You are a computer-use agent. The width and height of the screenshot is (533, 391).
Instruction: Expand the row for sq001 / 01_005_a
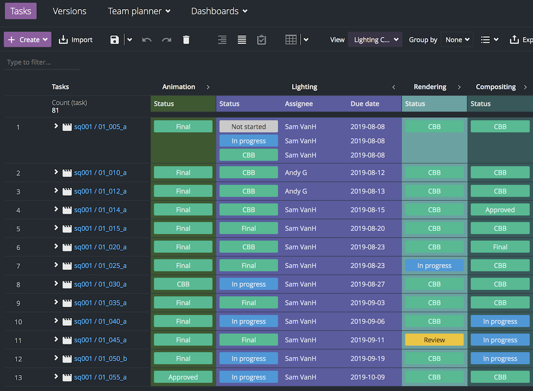(x=55, y=126)
